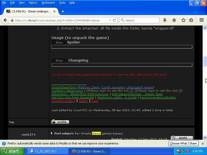Open the LifeSupport plugin link
Viewport: 207px width, 155px height.
click(x=139, y=87)
